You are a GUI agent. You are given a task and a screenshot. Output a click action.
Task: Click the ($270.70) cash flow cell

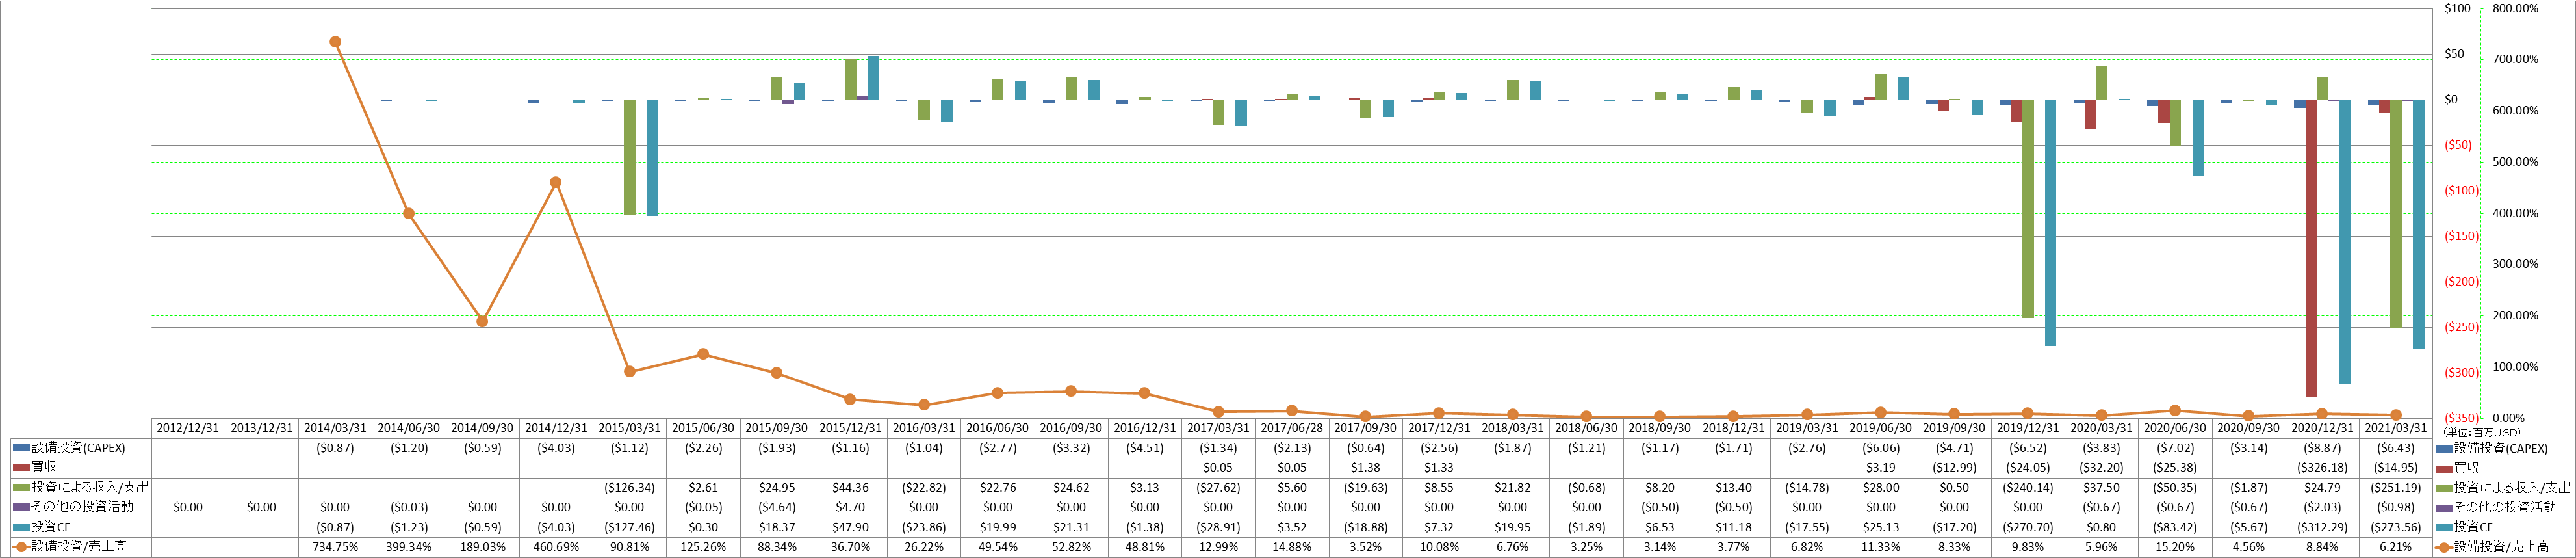point(2028,527)
